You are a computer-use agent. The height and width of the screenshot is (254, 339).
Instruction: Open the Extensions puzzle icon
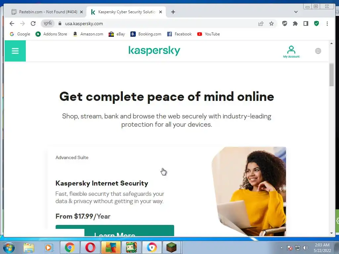pyautogui.click(x=295, y=23)
